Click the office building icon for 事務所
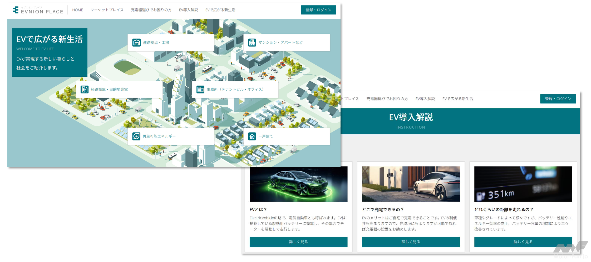 [200, 90]
